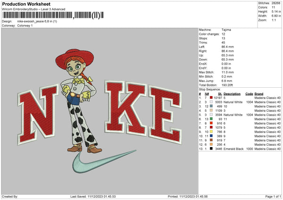Click the beige swatch with 1109 stitches
The image size is (283, 200).
[x=211, y=110]
